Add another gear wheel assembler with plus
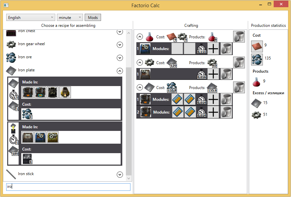291x197 pixels. 214,74
